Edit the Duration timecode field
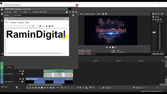Screen dimensions: 167x94 (x=44, y=12)
